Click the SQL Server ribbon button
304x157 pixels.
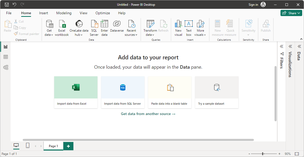[x=94, y=28]
